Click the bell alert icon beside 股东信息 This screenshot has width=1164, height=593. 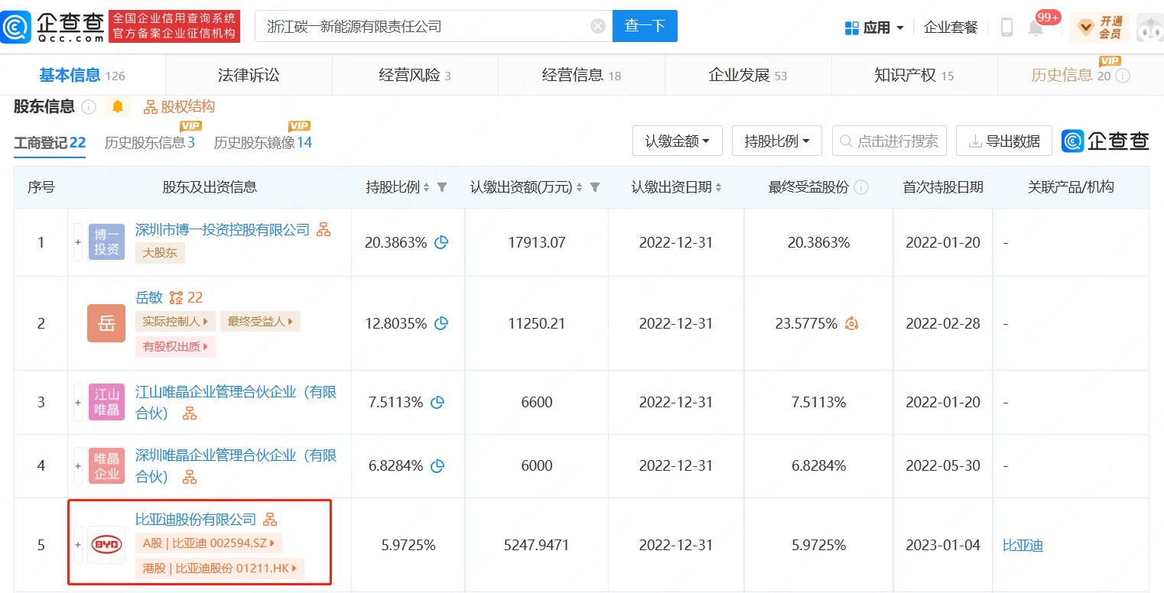point(118,107)
